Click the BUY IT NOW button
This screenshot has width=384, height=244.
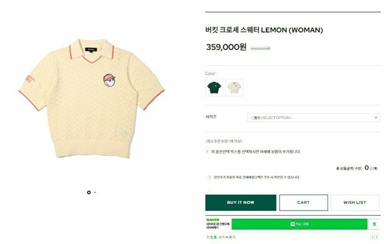(241, 203)
